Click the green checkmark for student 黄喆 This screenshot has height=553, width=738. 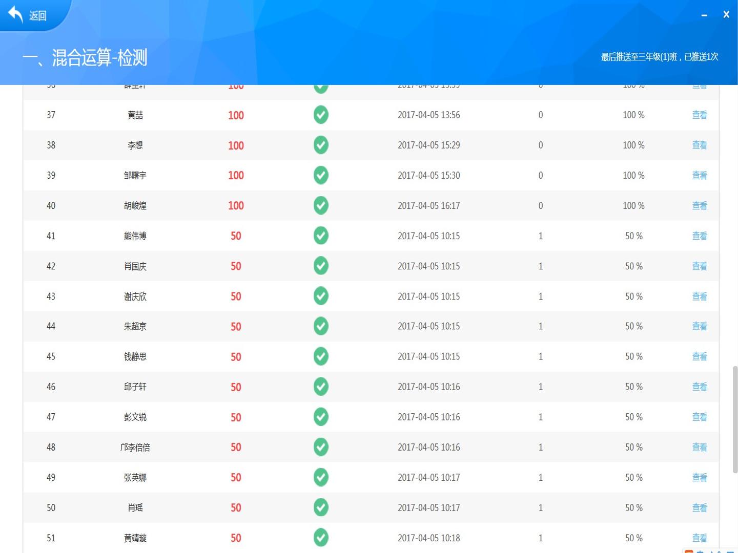click(321, 115)
